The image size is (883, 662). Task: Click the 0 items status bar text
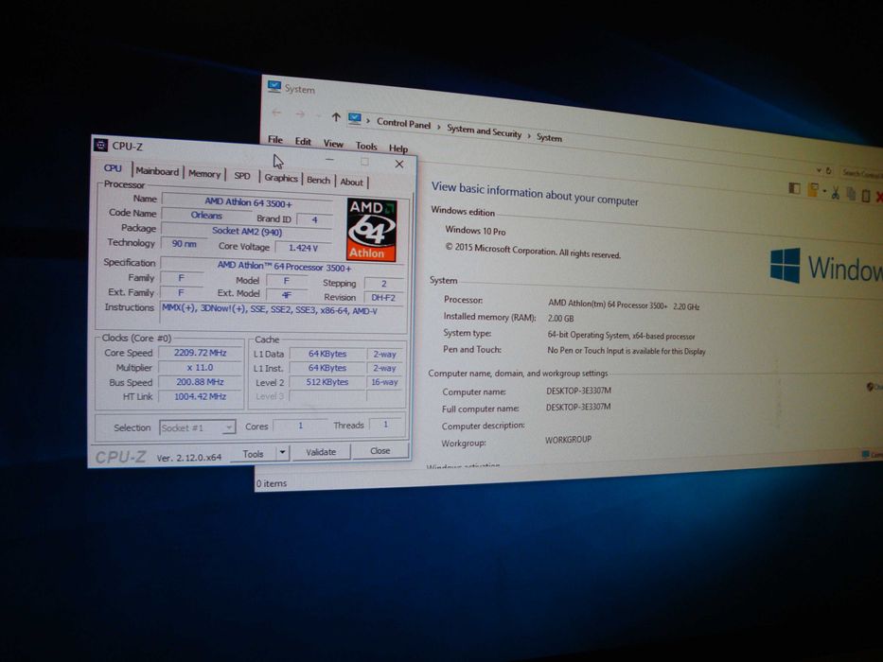click(272, 483)
